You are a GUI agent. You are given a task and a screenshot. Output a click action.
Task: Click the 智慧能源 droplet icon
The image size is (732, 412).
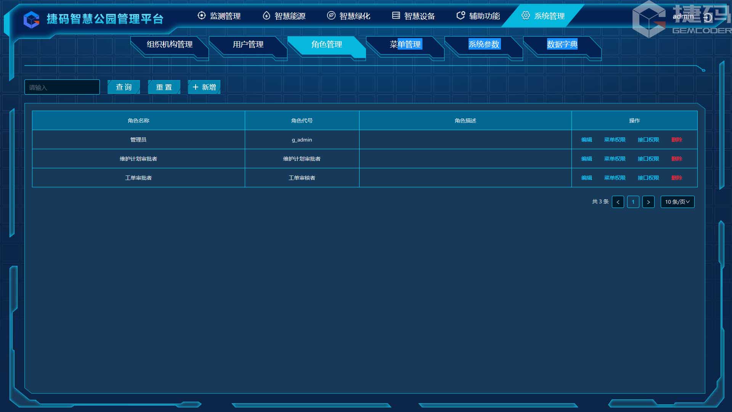[266, 16]
